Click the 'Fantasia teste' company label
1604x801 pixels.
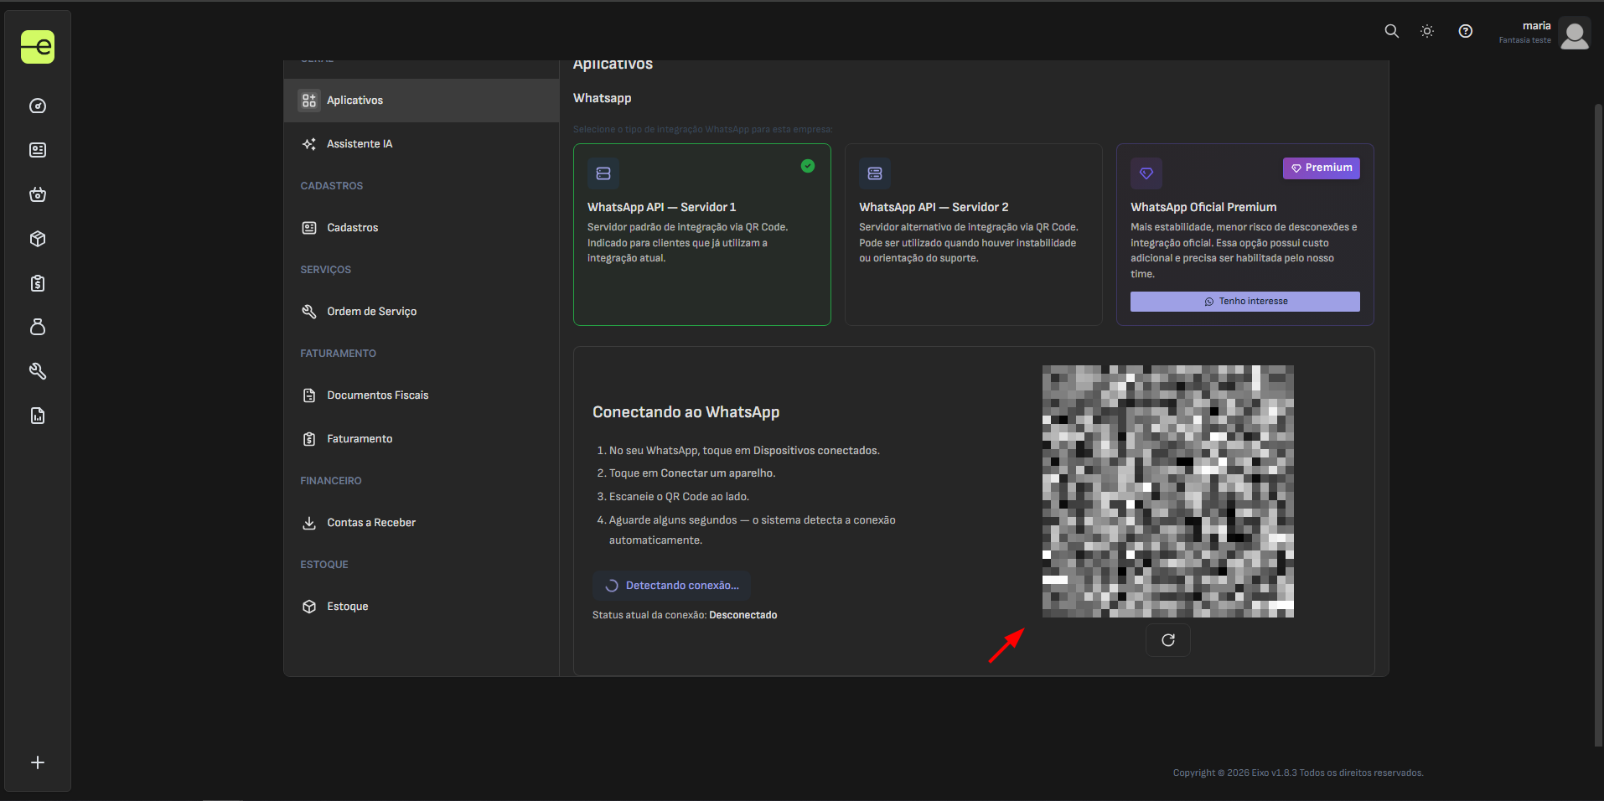coord(1525,40)
